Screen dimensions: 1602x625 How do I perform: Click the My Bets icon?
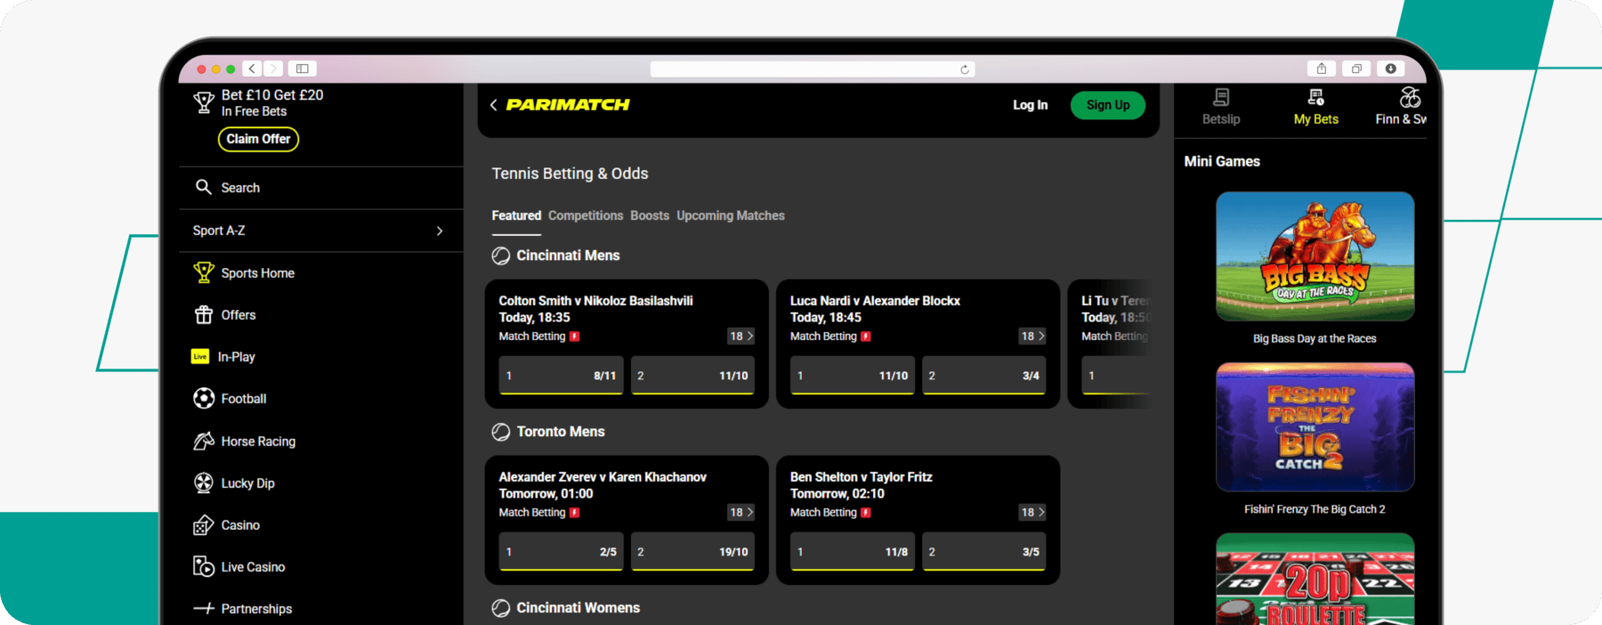(1315, 97)
